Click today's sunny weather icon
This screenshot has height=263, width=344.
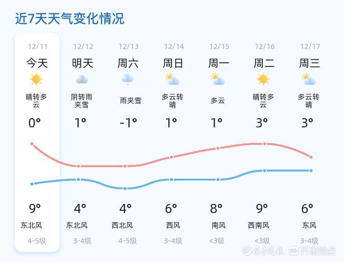(x=37, y=79)
